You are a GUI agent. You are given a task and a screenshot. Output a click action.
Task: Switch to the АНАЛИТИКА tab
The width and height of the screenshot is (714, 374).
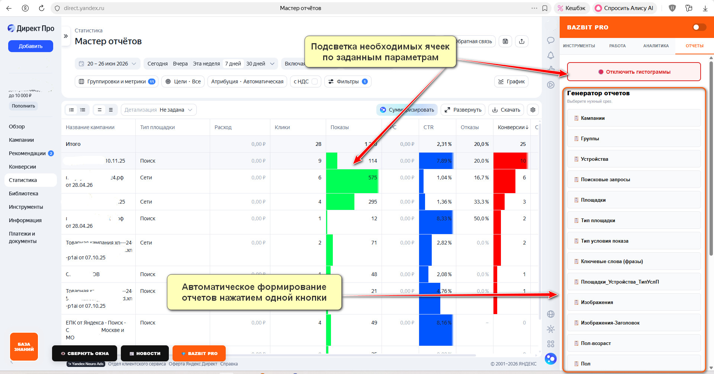click(x=656, y=46)
